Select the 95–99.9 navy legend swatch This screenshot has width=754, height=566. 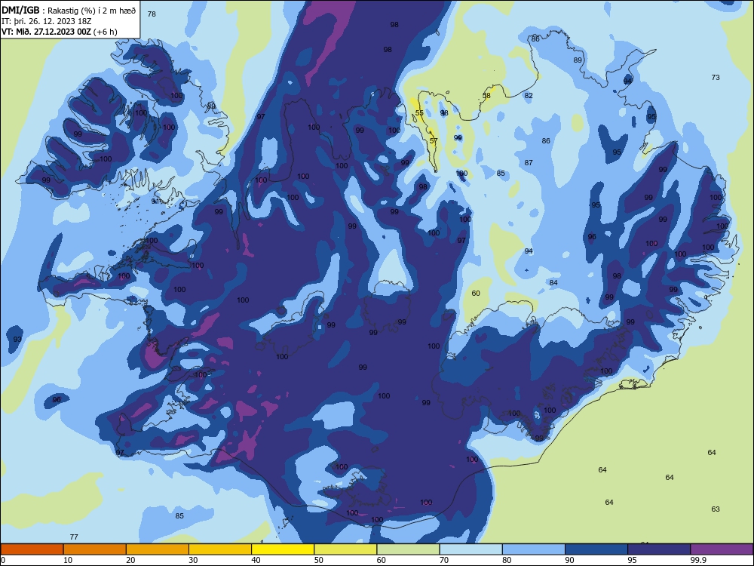659,549
